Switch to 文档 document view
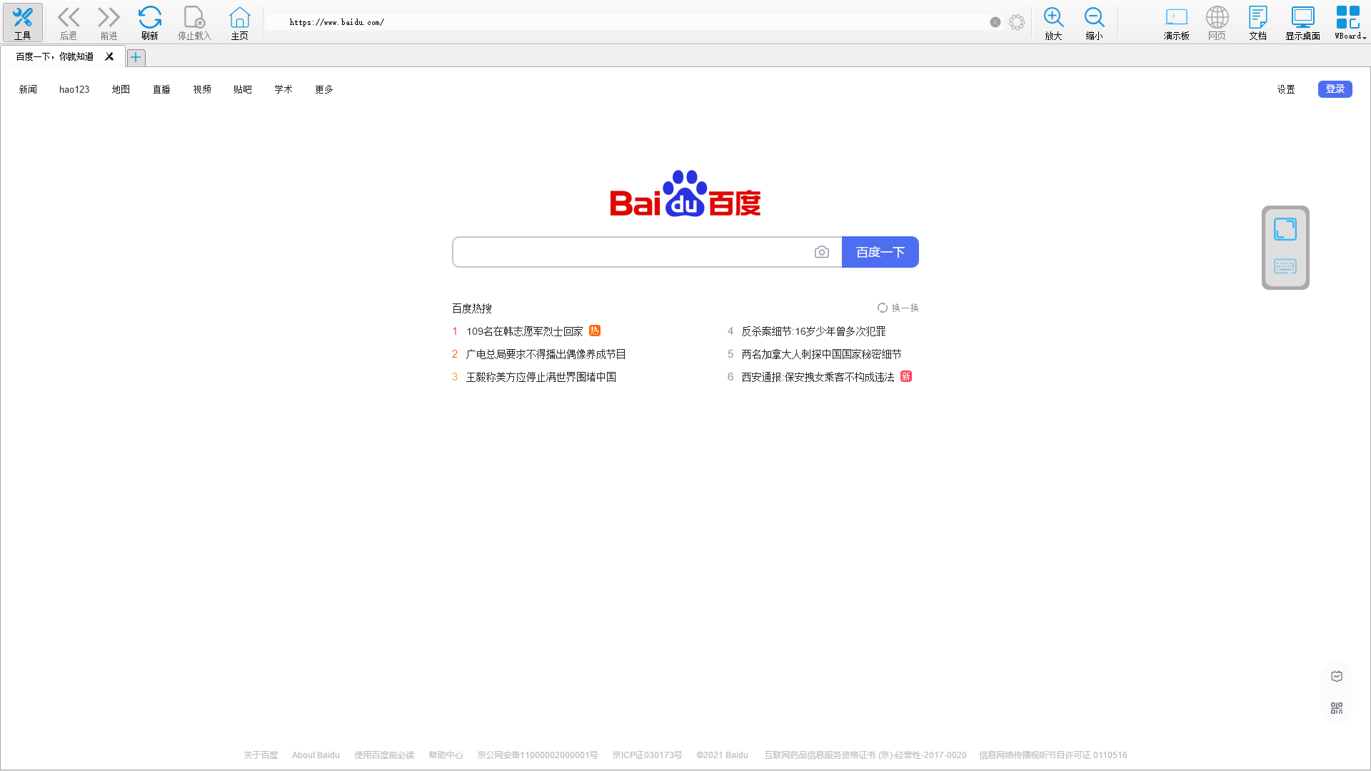The height and width of the screenshot is (771, 1371). 1257,22
